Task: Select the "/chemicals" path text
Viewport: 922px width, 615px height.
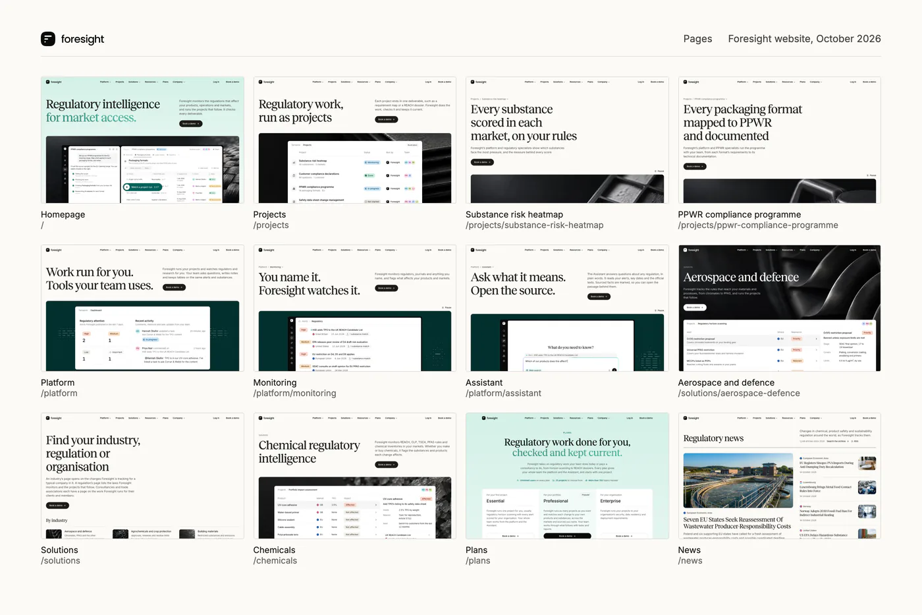Action: point(275,561)
